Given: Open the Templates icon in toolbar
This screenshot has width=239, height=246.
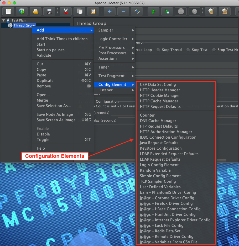Looking at the screenshot, I should 22,11.
